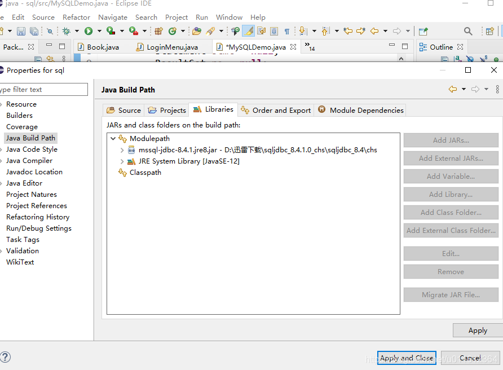The image size is (503, 370).
Task: Open the Navigate menu
Action: tap(113, 17)
